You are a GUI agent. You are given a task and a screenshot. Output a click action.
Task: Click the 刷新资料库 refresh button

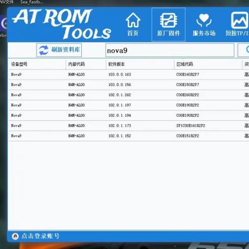[x=59, y=50]
